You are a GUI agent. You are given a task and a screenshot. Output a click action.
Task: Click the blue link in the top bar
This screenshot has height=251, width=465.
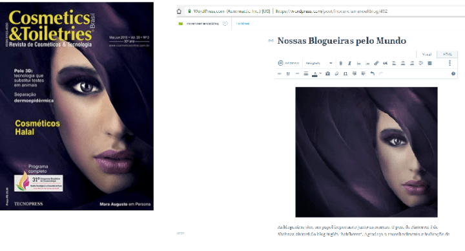[243, 24]
